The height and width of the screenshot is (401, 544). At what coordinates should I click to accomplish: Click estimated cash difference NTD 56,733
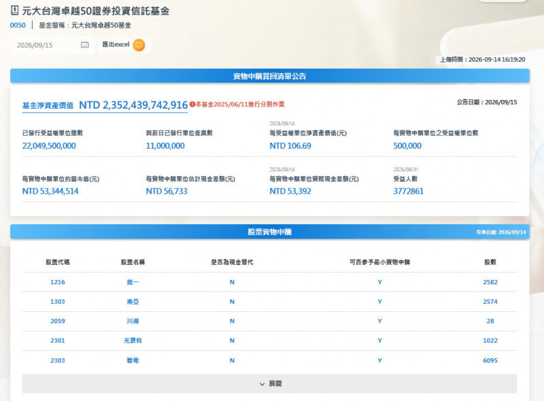(167, 191)
